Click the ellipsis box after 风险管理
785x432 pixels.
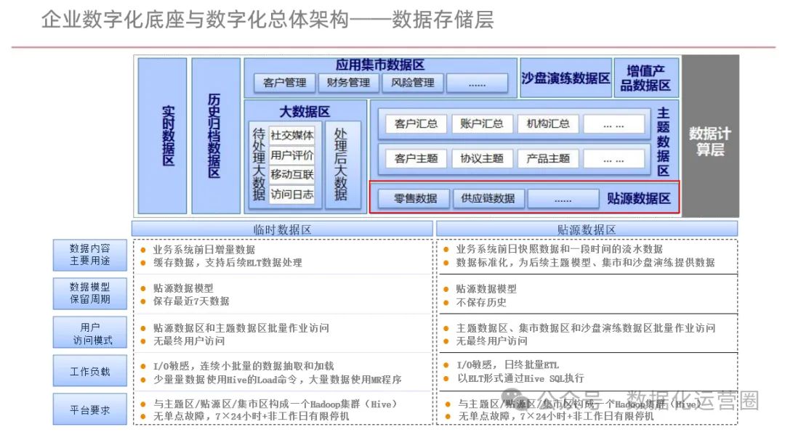(x=477, y=83)
